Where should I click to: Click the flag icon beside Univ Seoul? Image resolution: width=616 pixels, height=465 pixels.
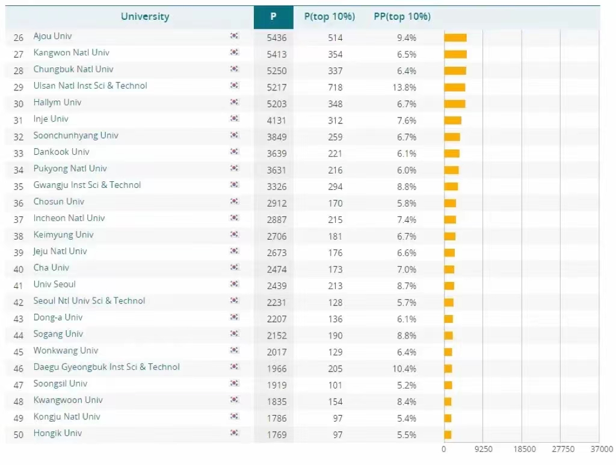(x=235, y=284)
